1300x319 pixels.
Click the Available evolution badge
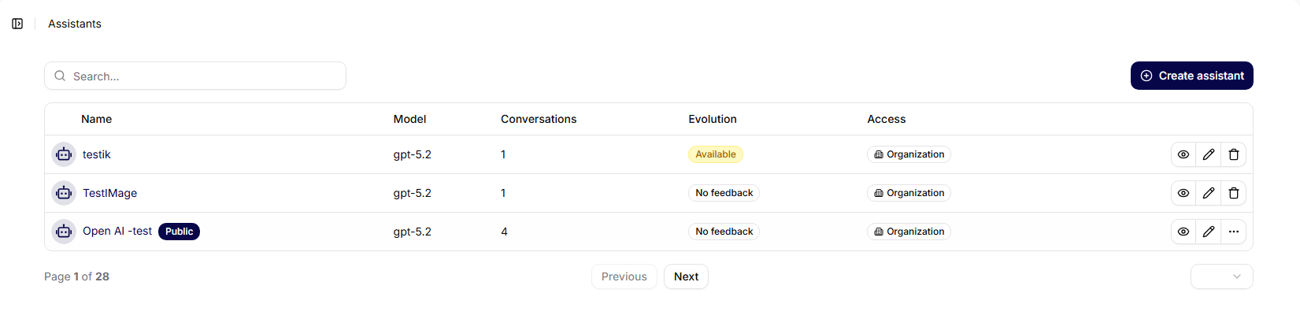pos(715,154)
